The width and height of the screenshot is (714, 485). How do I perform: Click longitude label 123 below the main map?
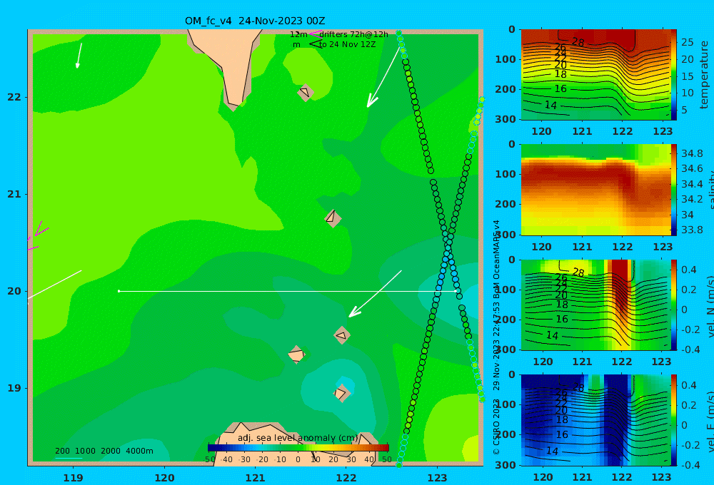pyautogui.click(x=437, y=478)
